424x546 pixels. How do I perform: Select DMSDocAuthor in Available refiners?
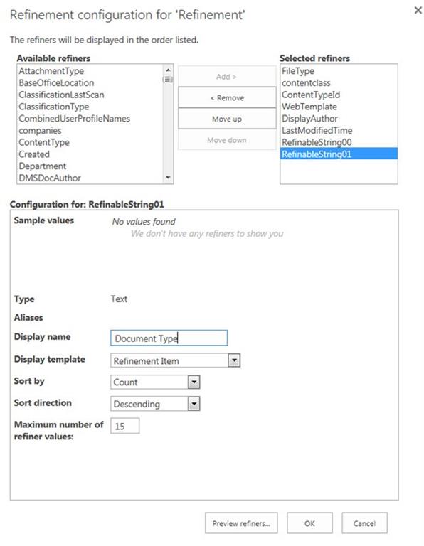click(90, 178)
